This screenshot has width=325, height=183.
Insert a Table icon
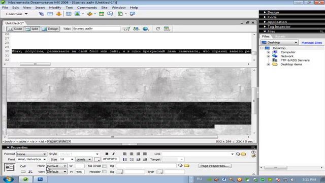pyautogui.click(x=69, y=14)
